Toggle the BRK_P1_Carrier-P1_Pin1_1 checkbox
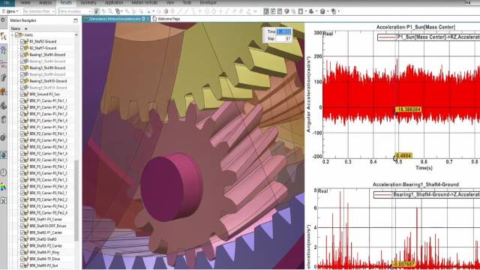480x270 pixels. pos(22,100)
